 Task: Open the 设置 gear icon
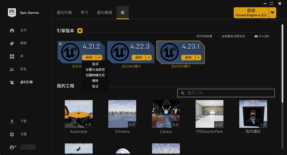12,135
